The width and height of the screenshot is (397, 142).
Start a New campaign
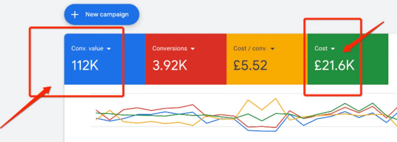point(102,14)
